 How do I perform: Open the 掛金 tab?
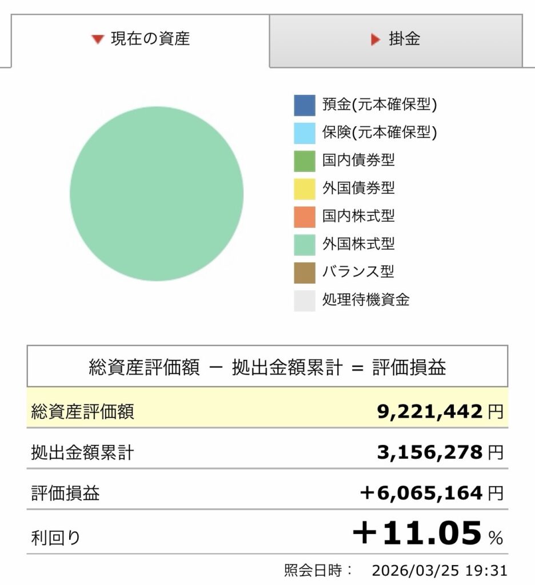click(396, 39)
